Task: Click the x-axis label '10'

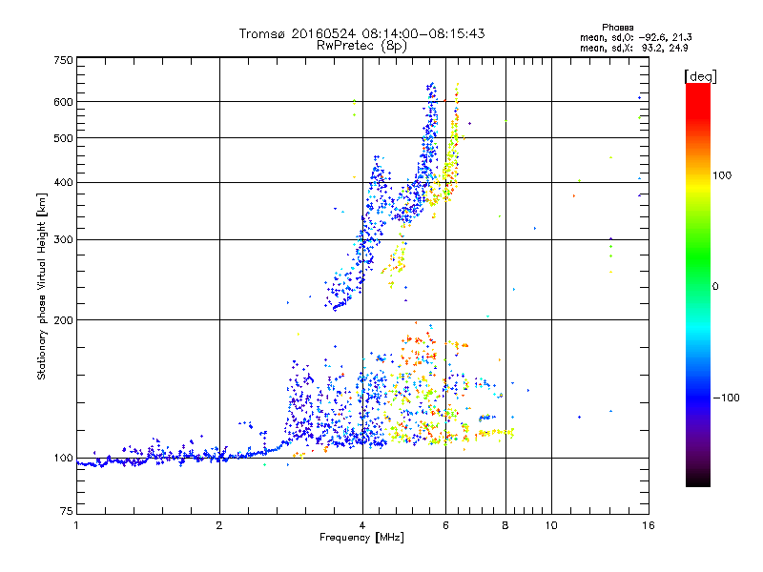Action: point(551,525)
